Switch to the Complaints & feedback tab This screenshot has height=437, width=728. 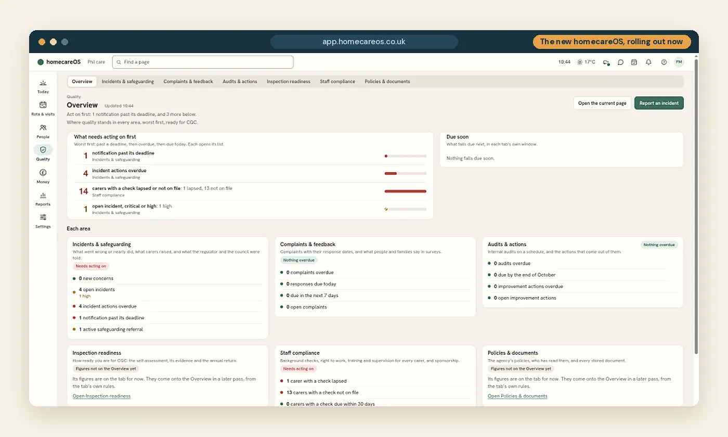pos(188,82)
